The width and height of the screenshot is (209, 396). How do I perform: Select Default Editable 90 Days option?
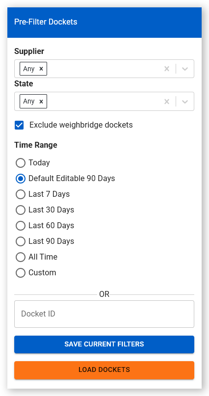coord(21,179)
